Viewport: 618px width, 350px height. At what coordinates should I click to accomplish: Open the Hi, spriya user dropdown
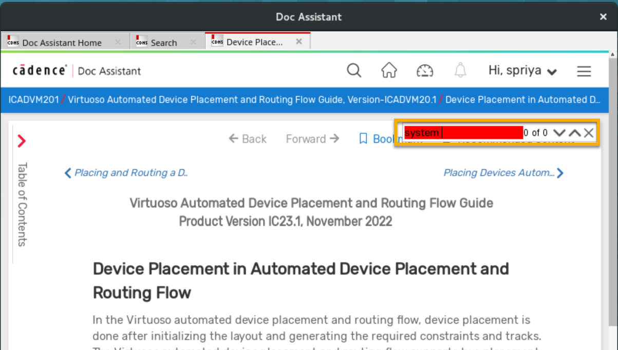click(x=523, y=71)
